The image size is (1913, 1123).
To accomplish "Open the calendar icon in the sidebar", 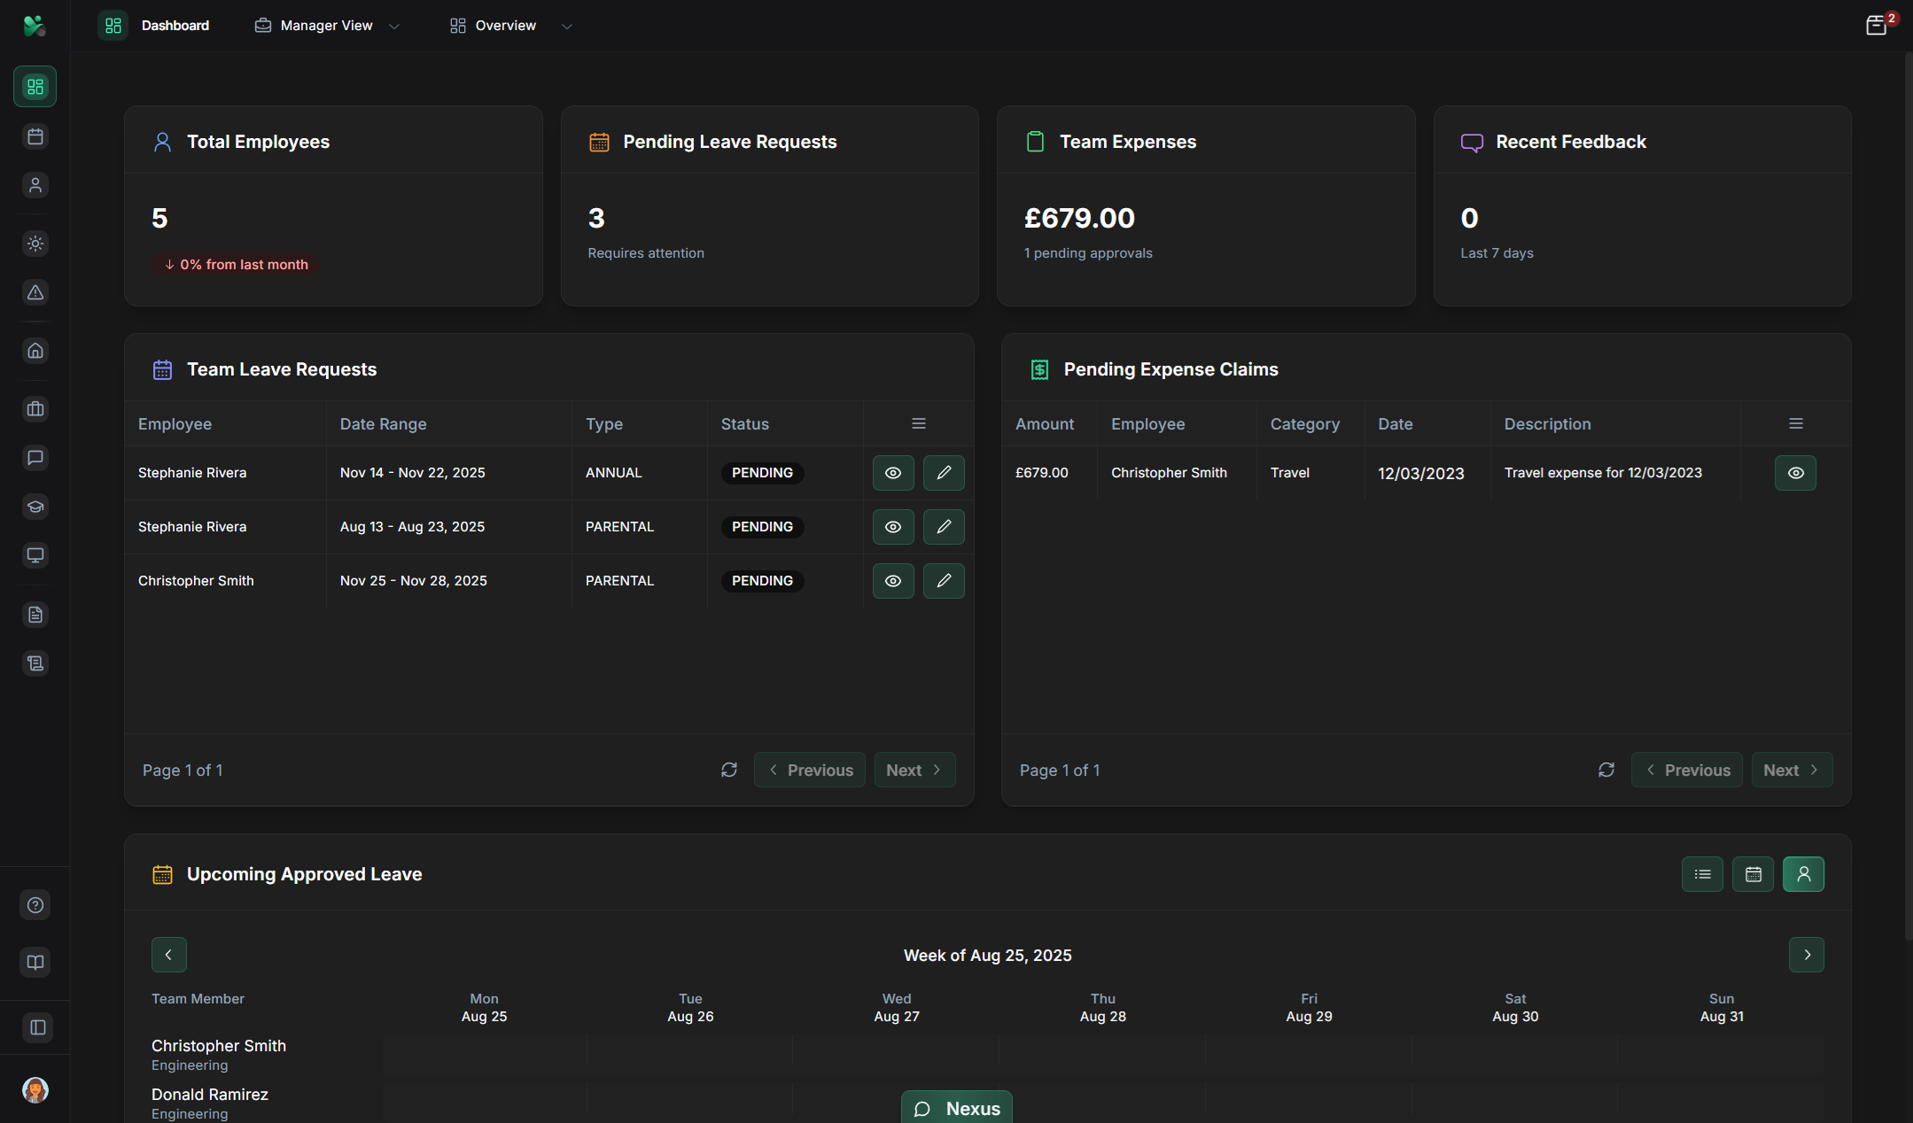I will [35, 136].
